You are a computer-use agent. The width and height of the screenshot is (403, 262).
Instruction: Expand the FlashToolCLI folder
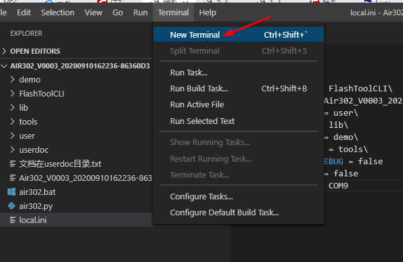coord(76,94)
